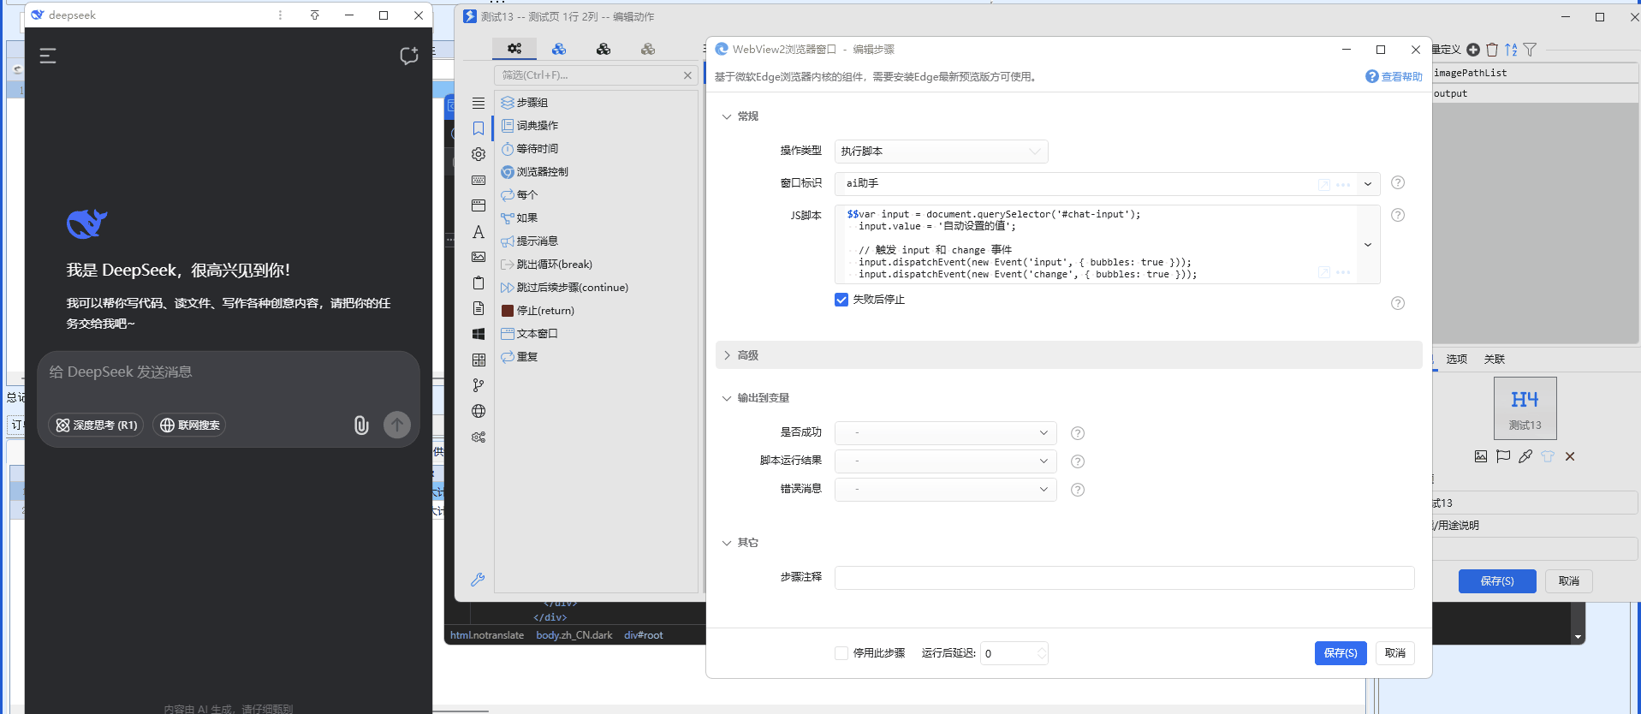This screenshot has height=714, width=1641.
Task: Open the 是否成功 variable dropdown
Action: (945, 433)
